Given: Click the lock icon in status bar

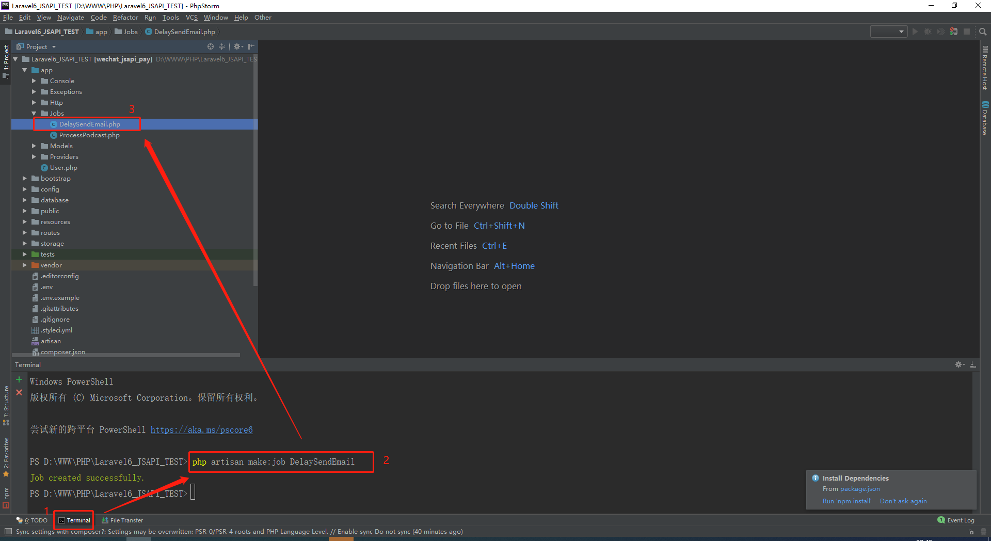Looking at the screenshot, I should coord(971,532).
